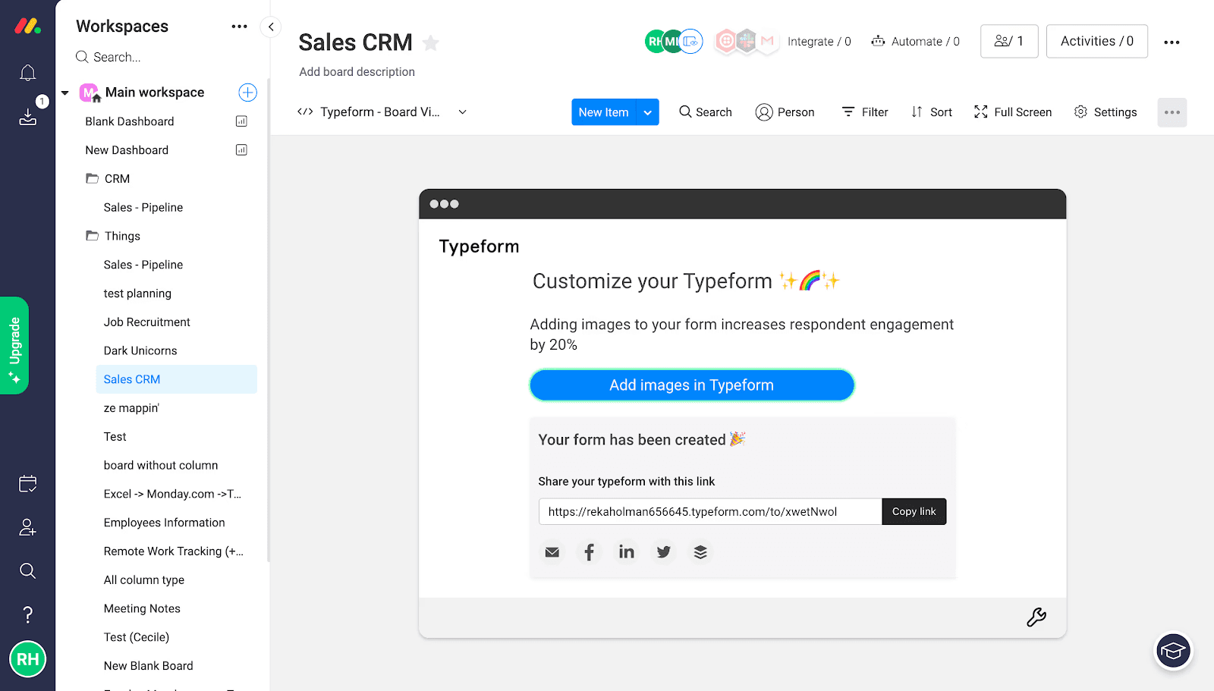Screen dimensions: 1214x691
Task: Collapse the Main workspace tree arrow
Action: coord(65,93)
